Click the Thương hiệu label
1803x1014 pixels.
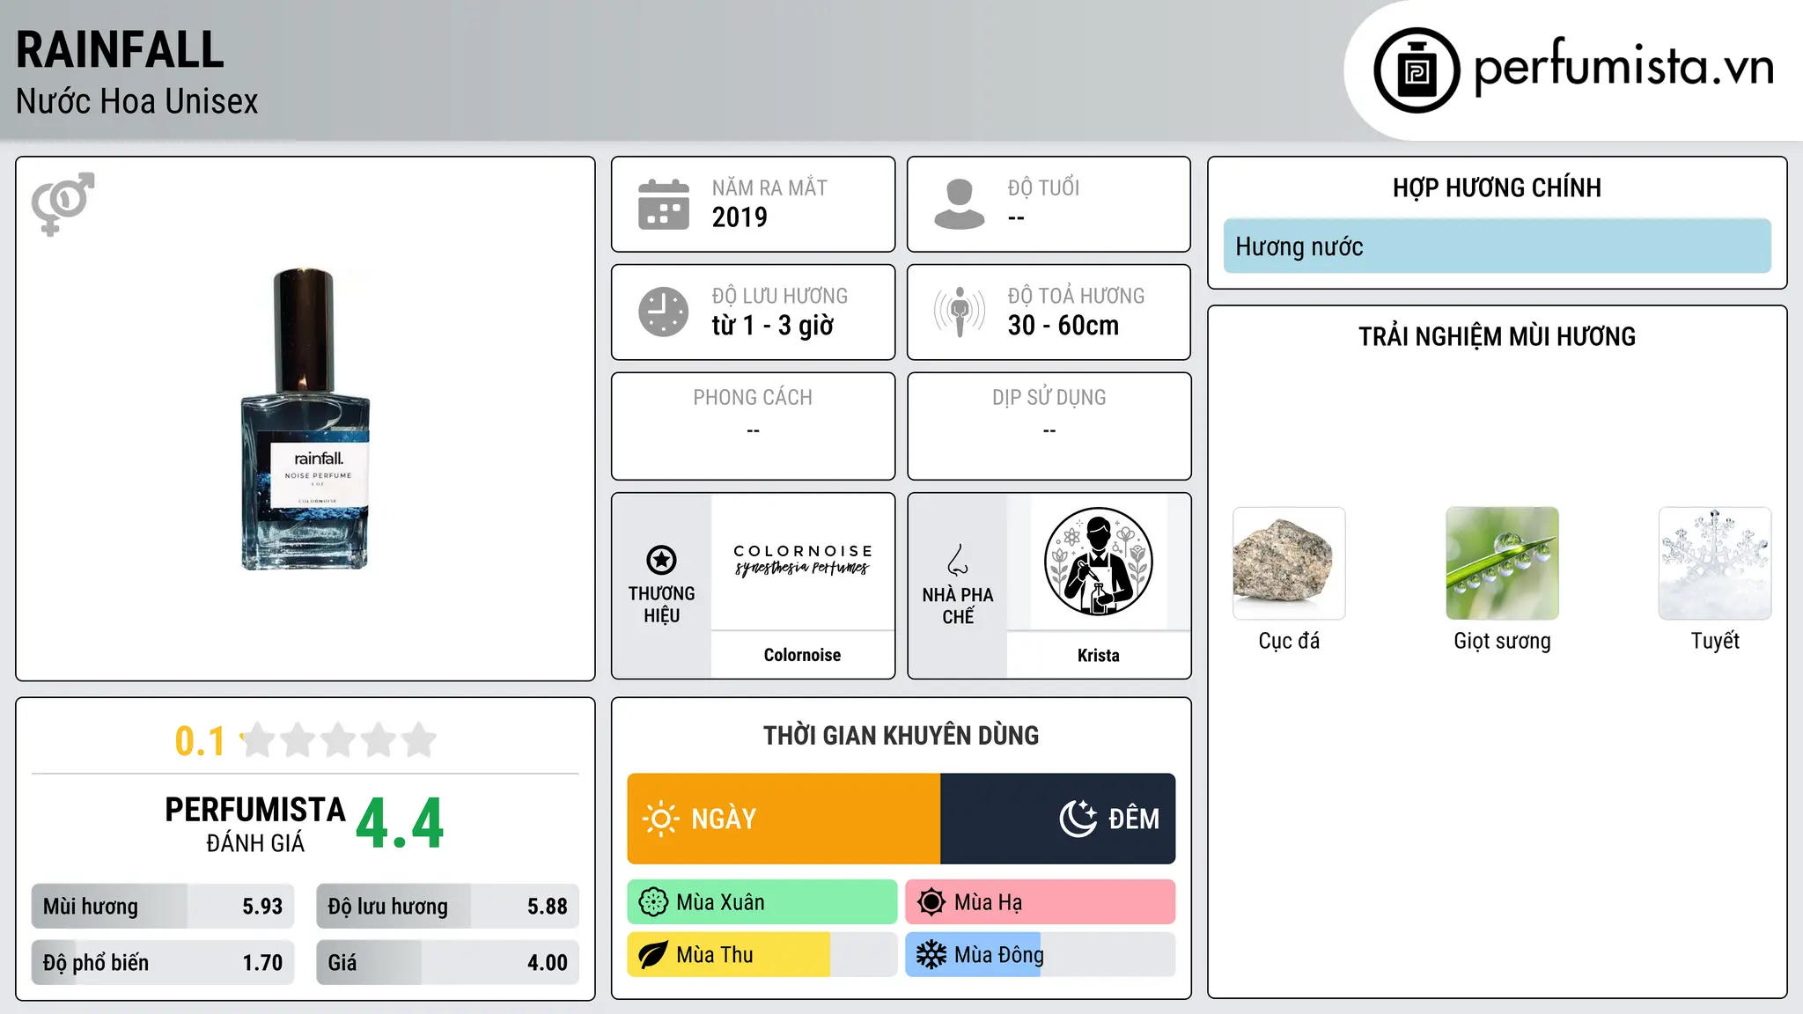[661, 605]
